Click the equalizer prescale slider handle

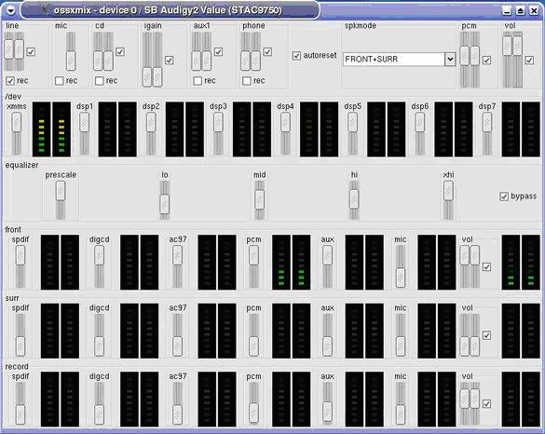[61, 191]
